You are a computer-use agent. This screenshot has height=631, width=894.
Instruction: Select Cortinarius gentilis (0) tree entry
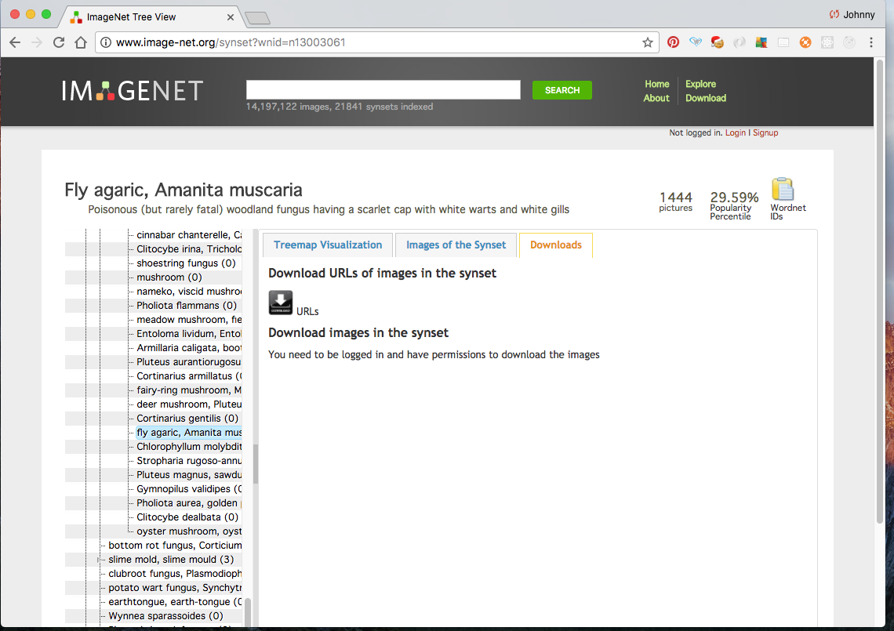click(187, 419)
